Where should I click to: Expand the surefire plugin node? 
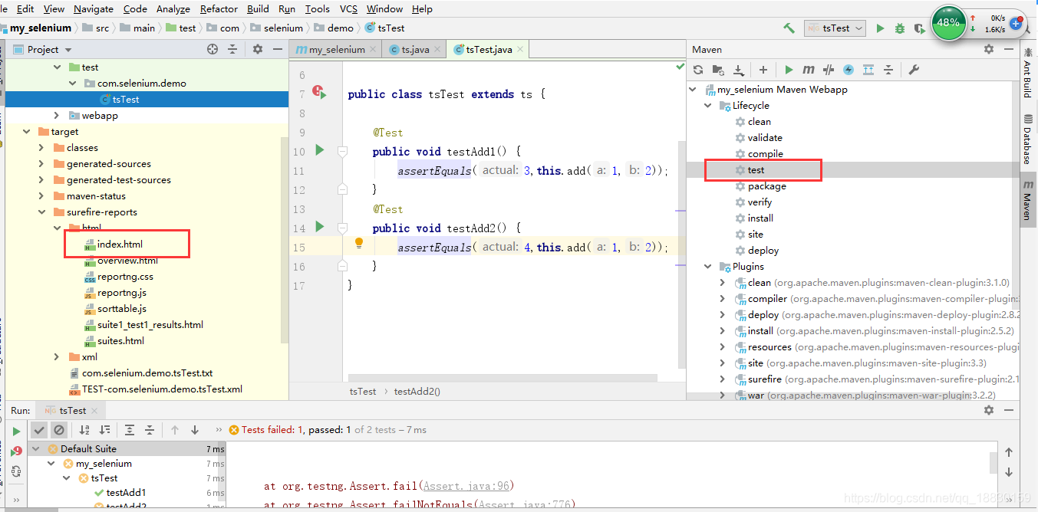coord(723,379)
